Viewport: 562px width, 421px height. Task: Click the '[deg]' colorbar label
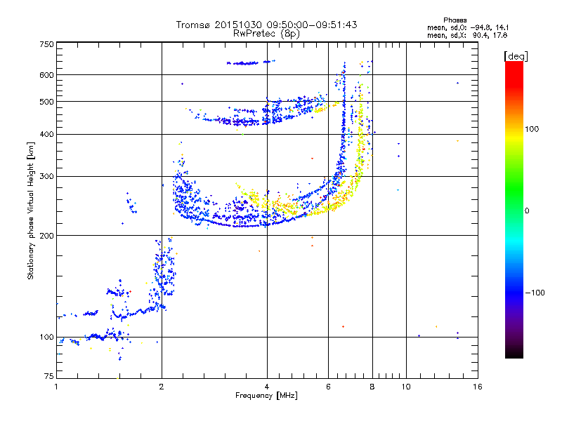click(x=516, y=56)
